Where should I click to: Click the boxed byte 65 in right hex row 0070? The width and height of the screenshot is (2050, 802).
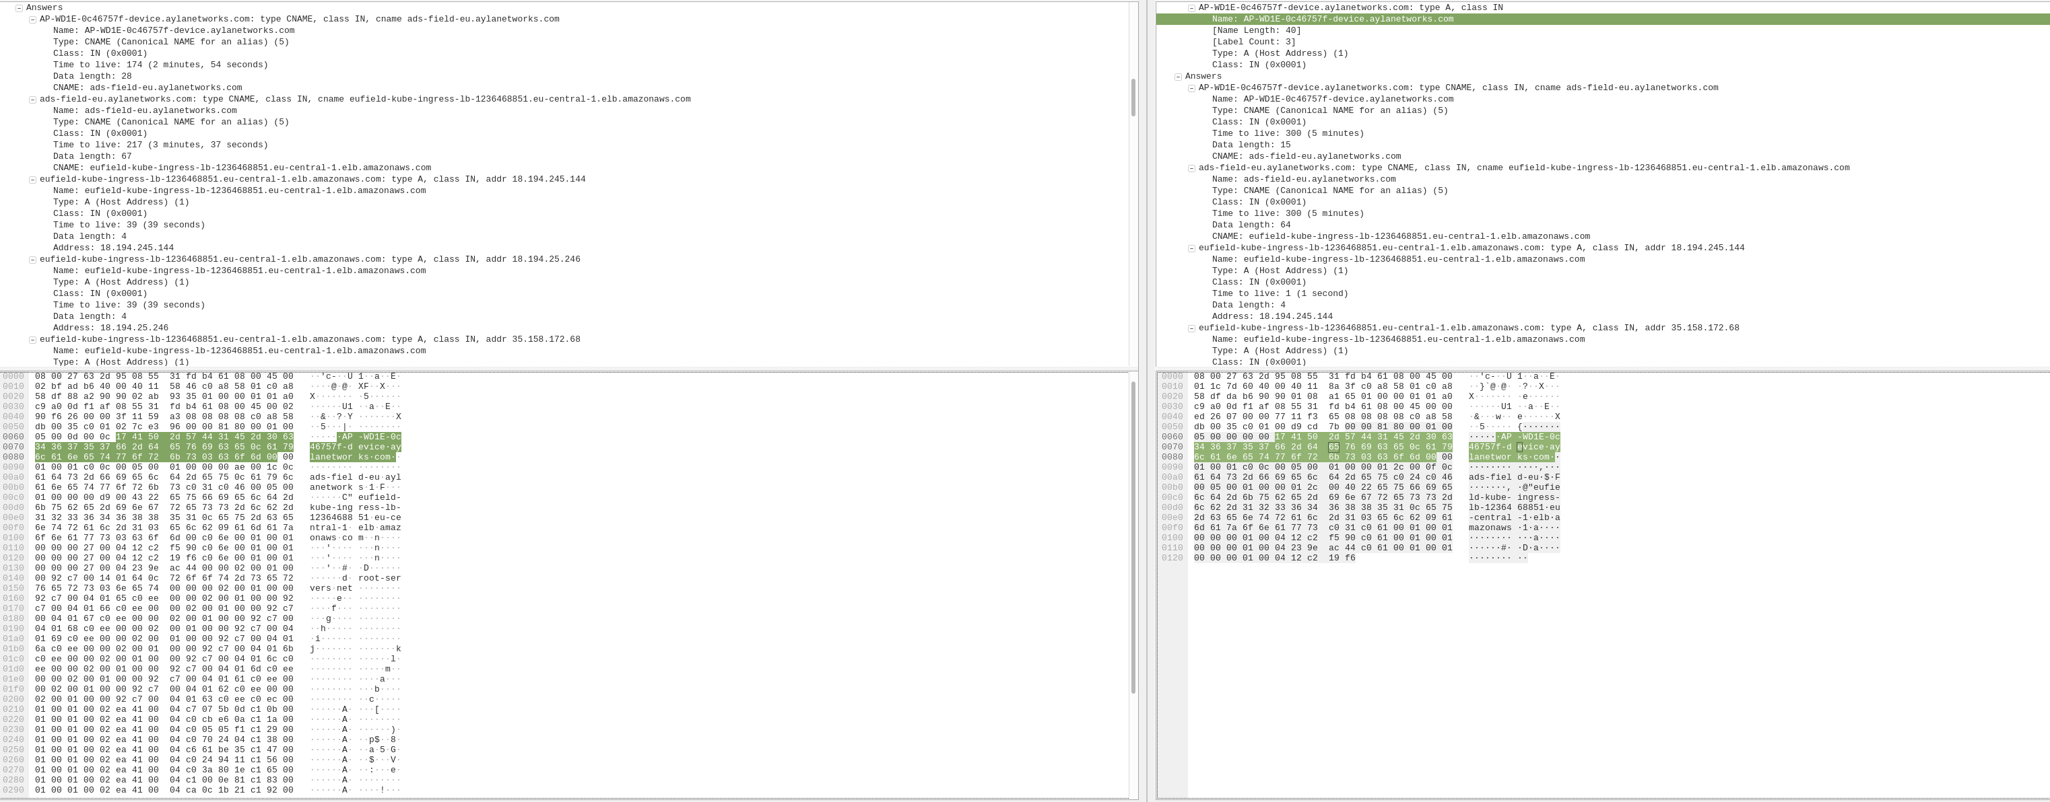[1333, 447]
